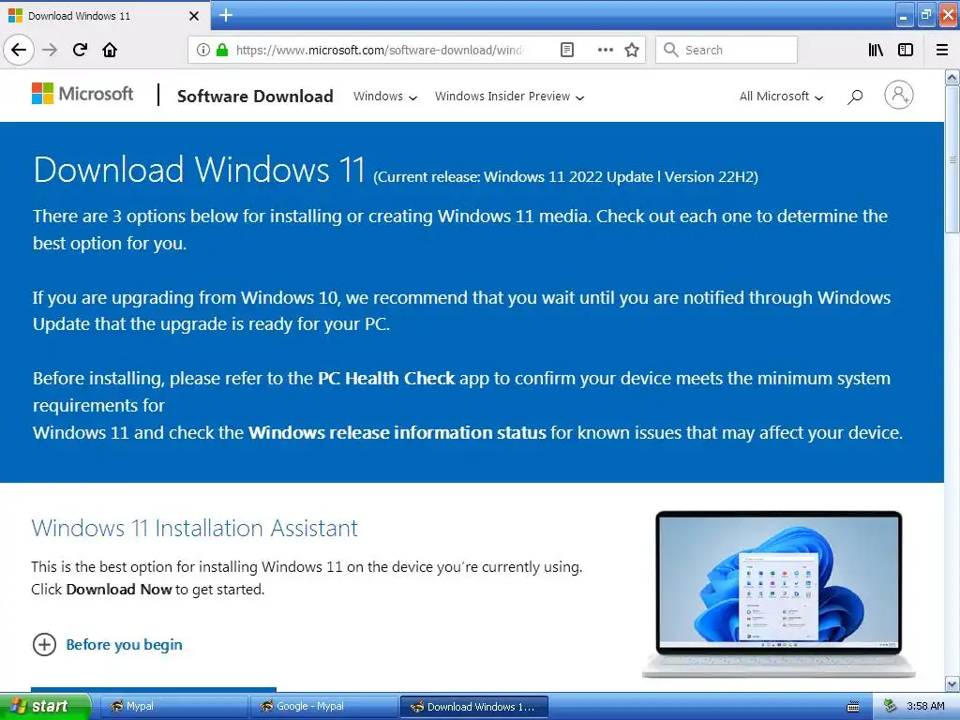Expand the Before you begin plus icon
Screen dimensions: 960x720
pyautogui.click(x=44, y=644)
